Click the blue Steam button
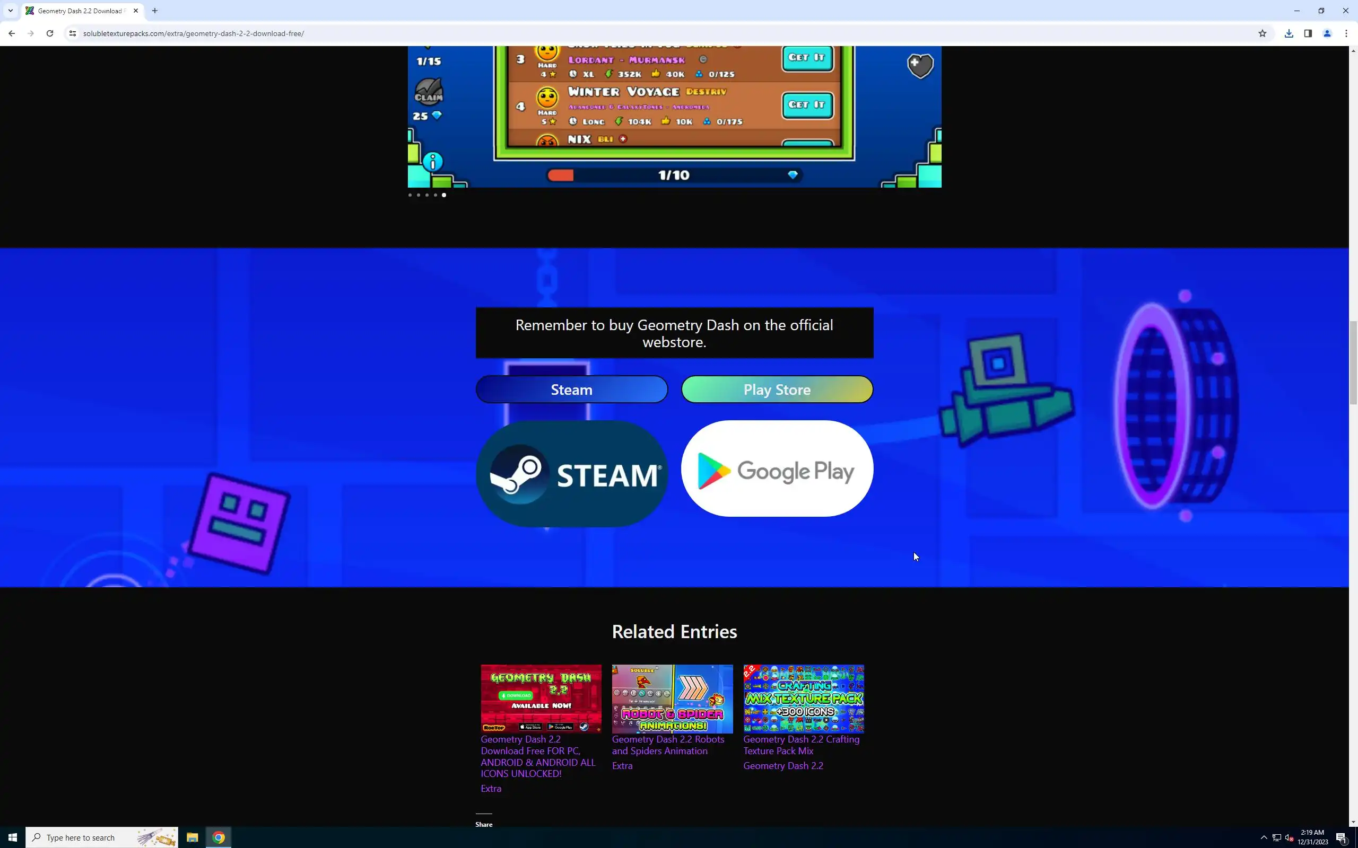The width and height of the screenshot is (1358, 848). (571, 389)
